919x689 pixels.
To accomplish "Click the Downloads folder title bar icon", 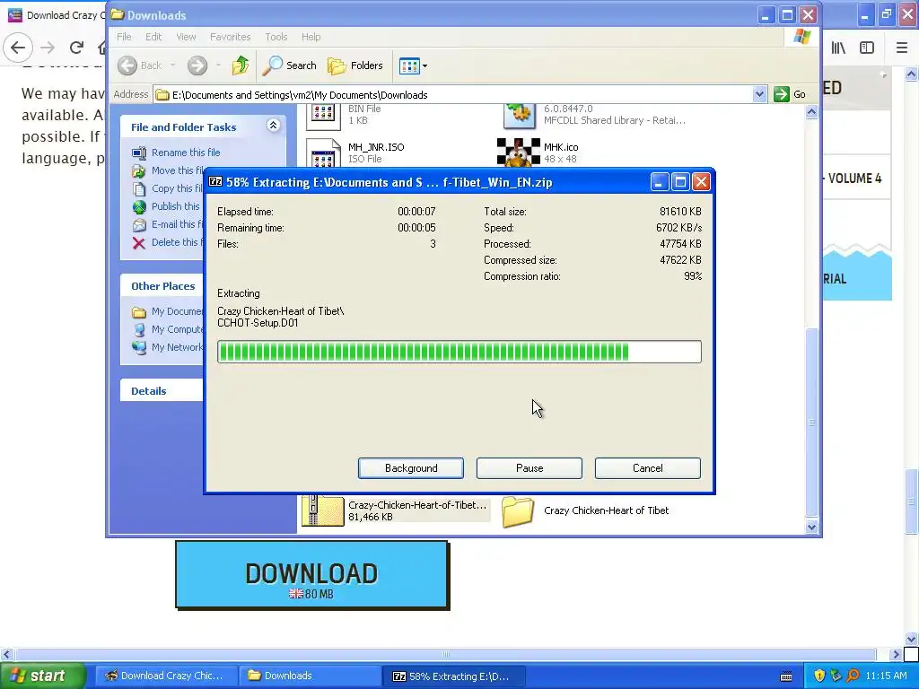I will pos(118,14).
